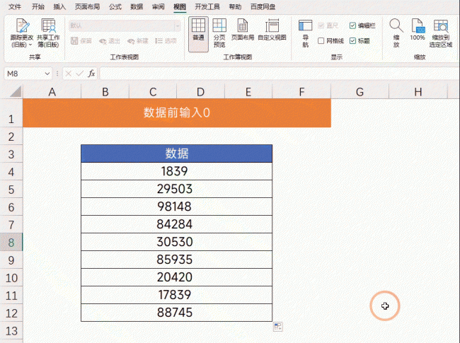Viewport: 460px width, 343px height.
Task: Switch to Page Break Preview
Action: pyautogui.click(x=219, y=33)
